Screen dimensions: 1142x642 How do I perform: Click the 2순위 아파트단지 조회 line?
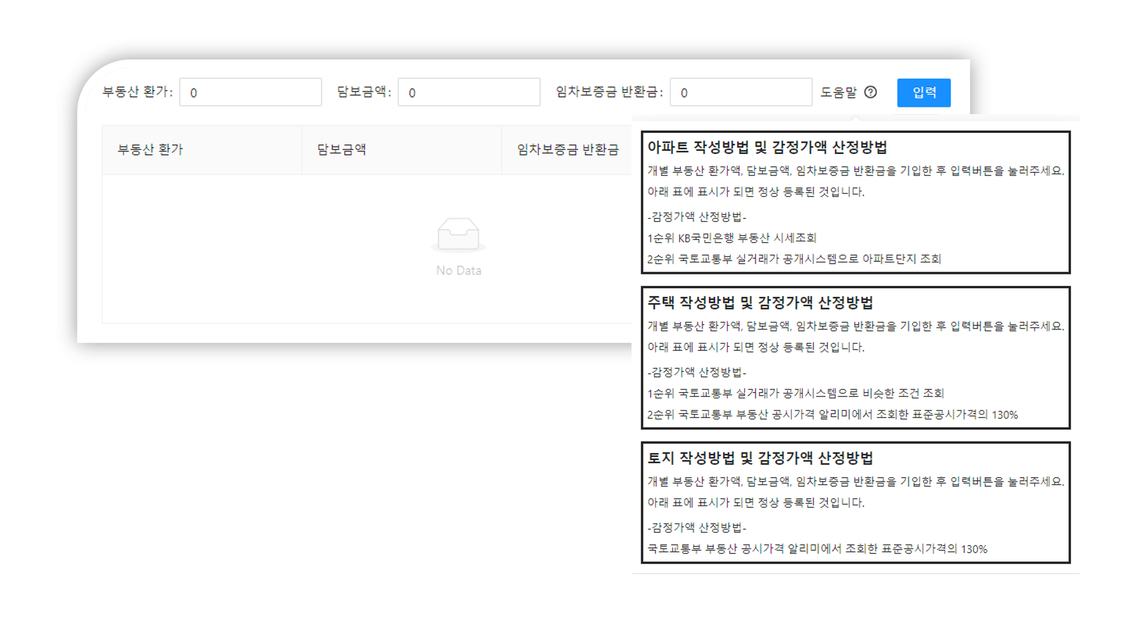pyautogui.click(x=794, y=259)
